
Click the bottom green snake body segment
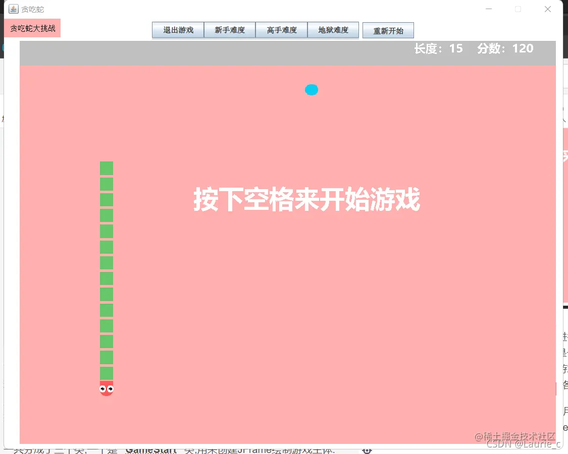106,373
